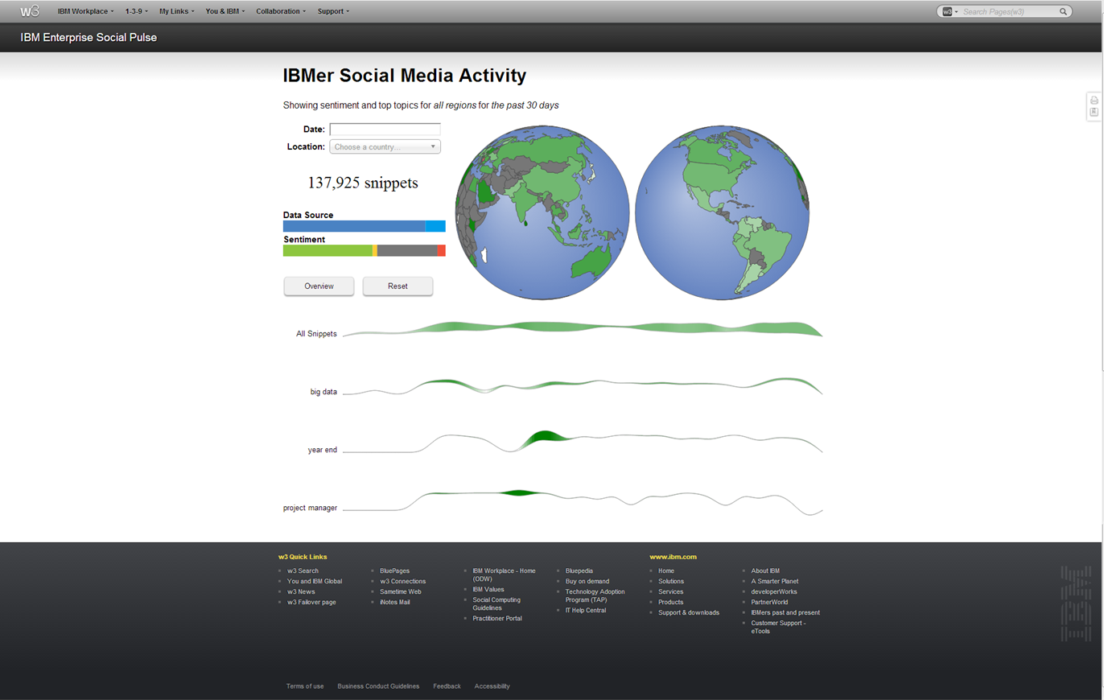Click the big data topic label
This screenshot has height=700, width=1104.
pos(323,392)
